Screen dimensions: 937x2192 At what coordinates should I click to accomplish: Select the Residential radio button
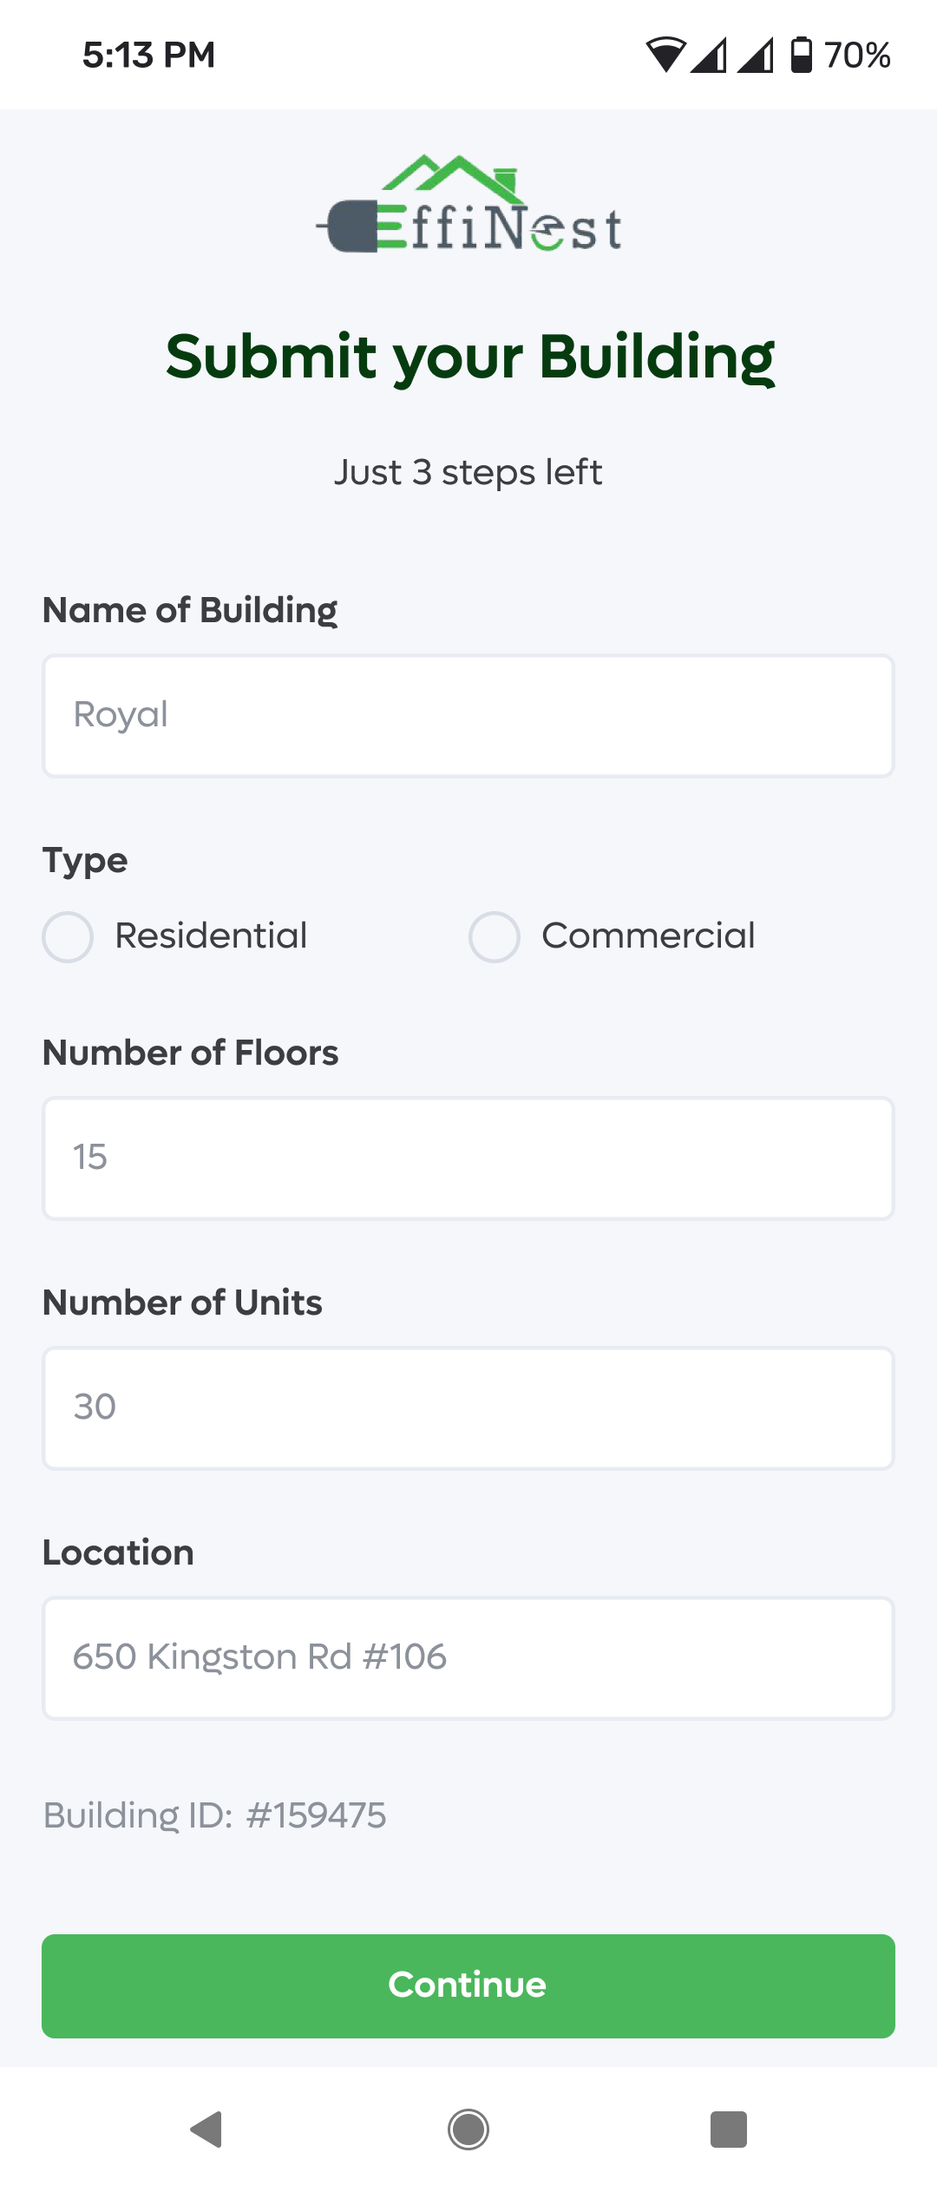(x=68, y=936)
